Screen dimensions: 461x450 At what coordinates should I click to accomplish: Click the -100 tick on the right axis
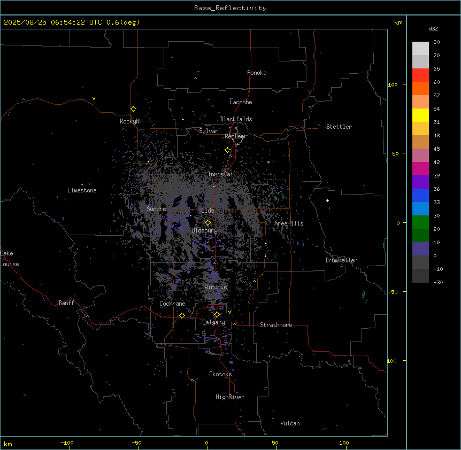pos(391,361)
